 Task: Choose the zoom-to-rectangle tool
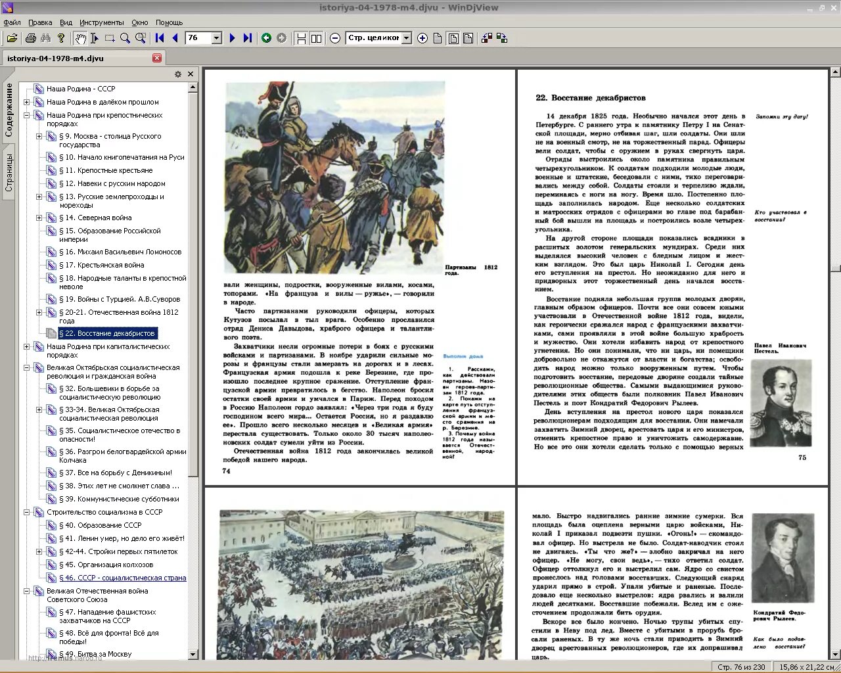point(140,38)
